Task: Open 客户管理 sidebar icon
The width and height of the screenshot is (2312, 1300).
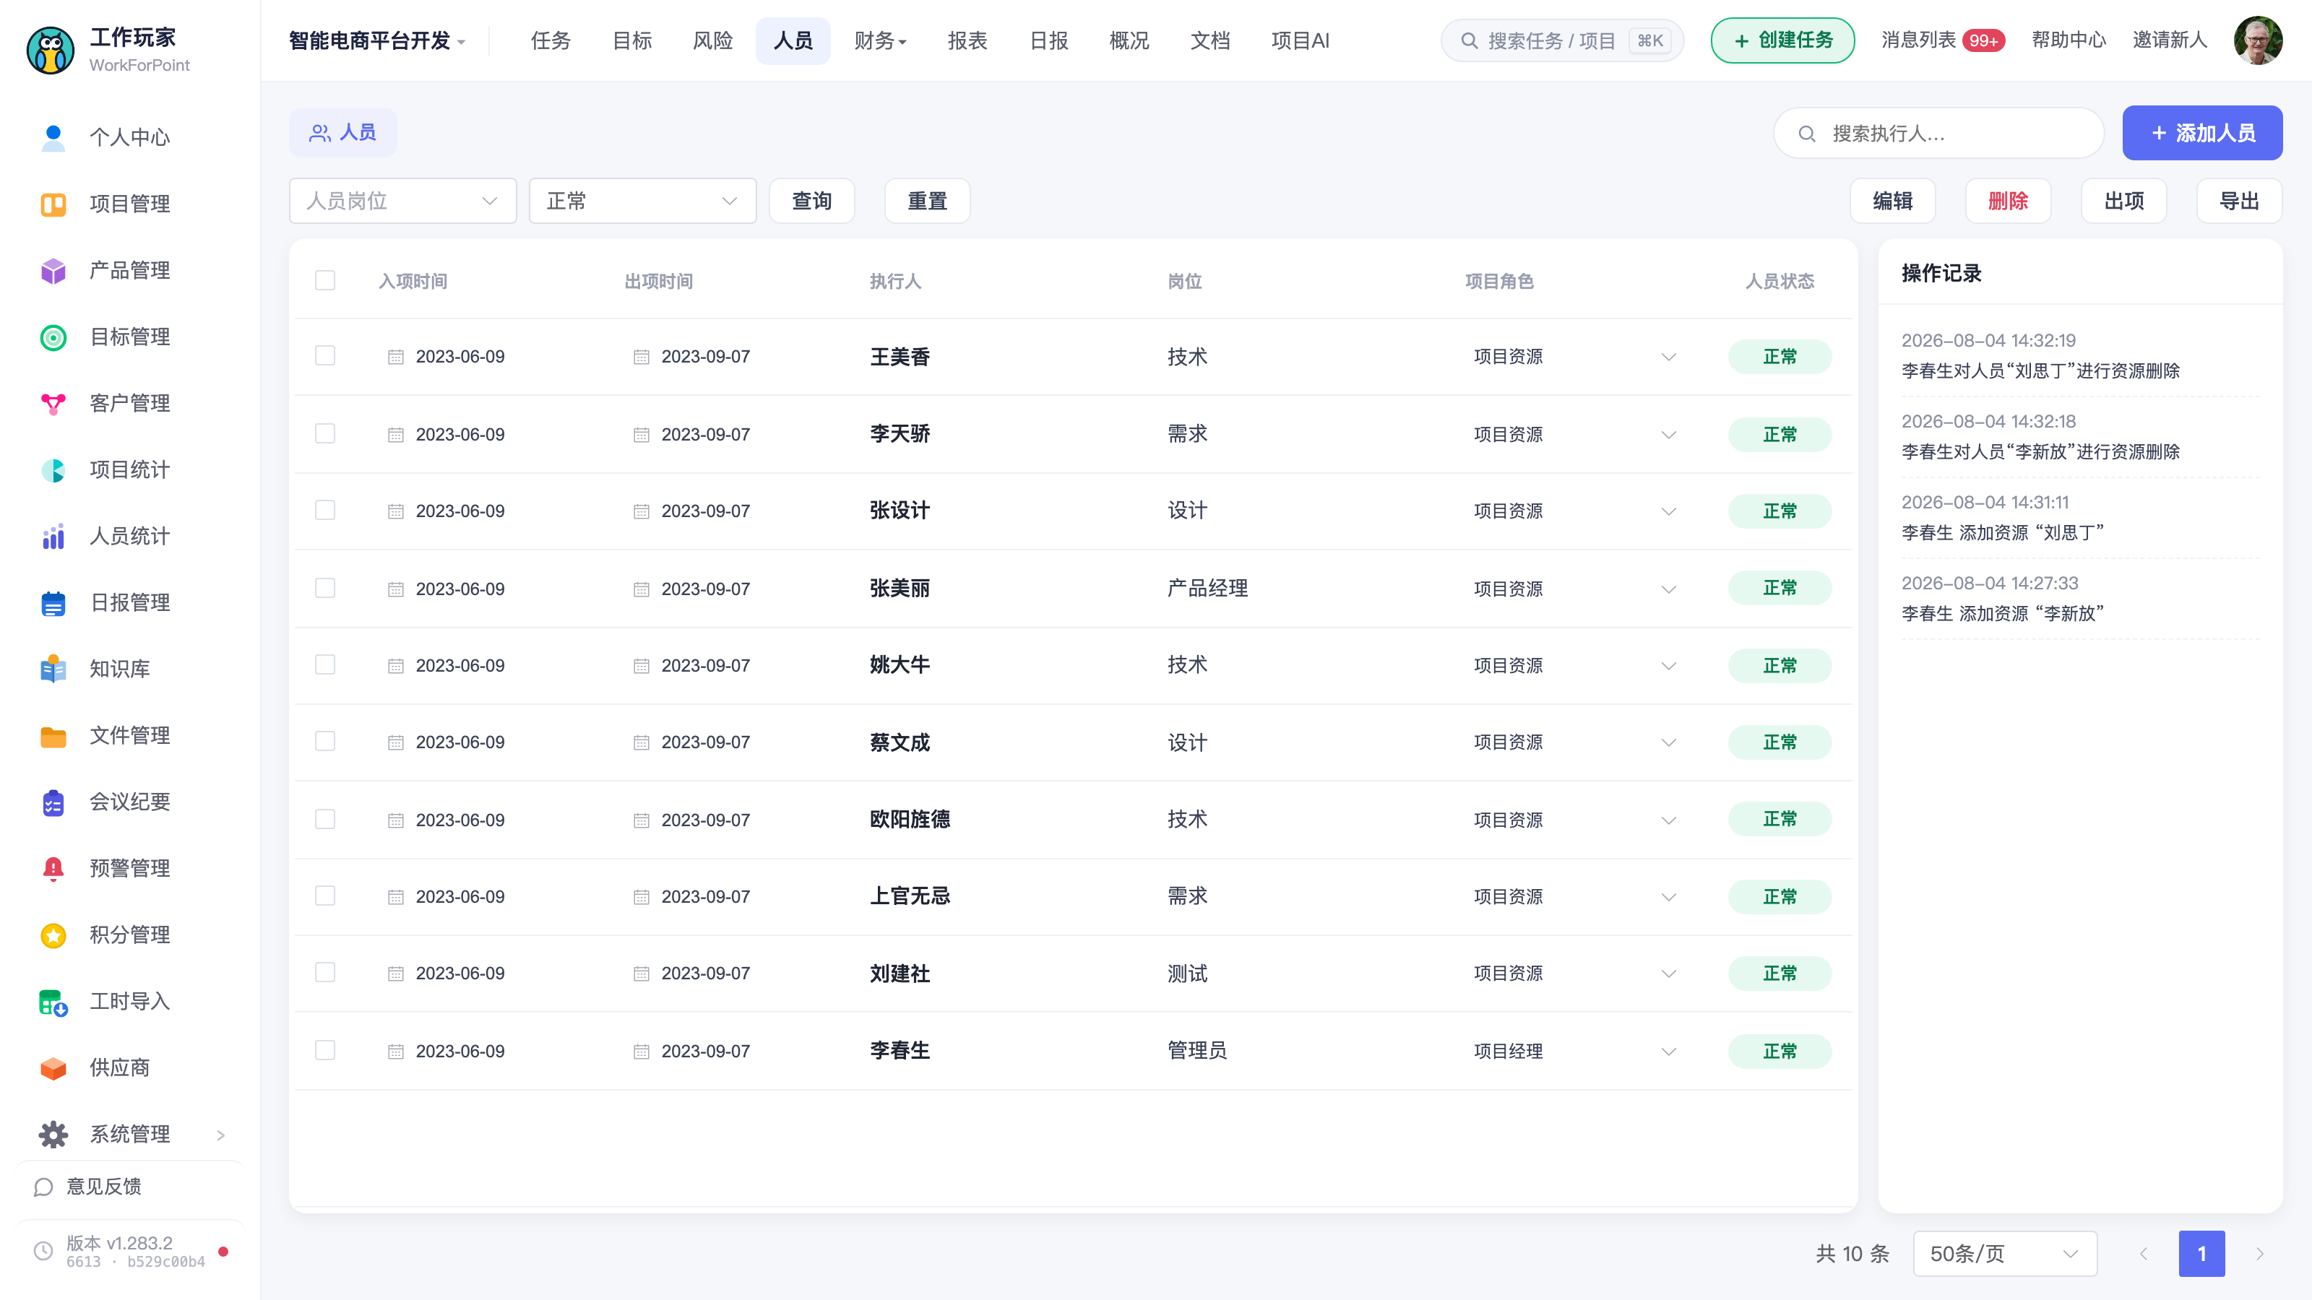Action: tap(54, 404)
